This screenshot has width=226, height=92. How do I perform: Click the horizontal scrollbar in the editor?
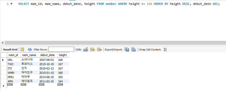pos(115,43)
